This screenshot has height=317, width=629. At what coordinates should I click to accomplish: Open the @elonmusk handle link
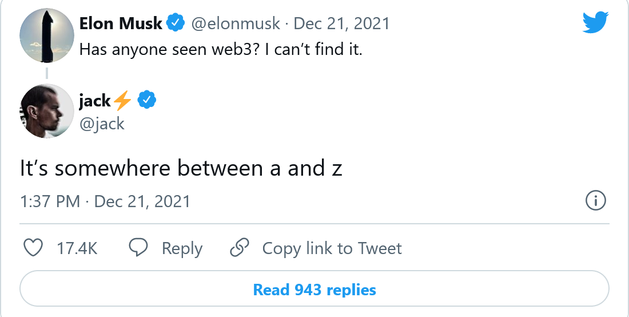[236, 23]
